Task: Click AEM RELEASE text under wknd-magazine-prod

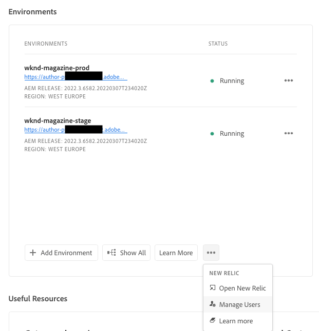Action: pyautogui.click(x=85, y=88)
